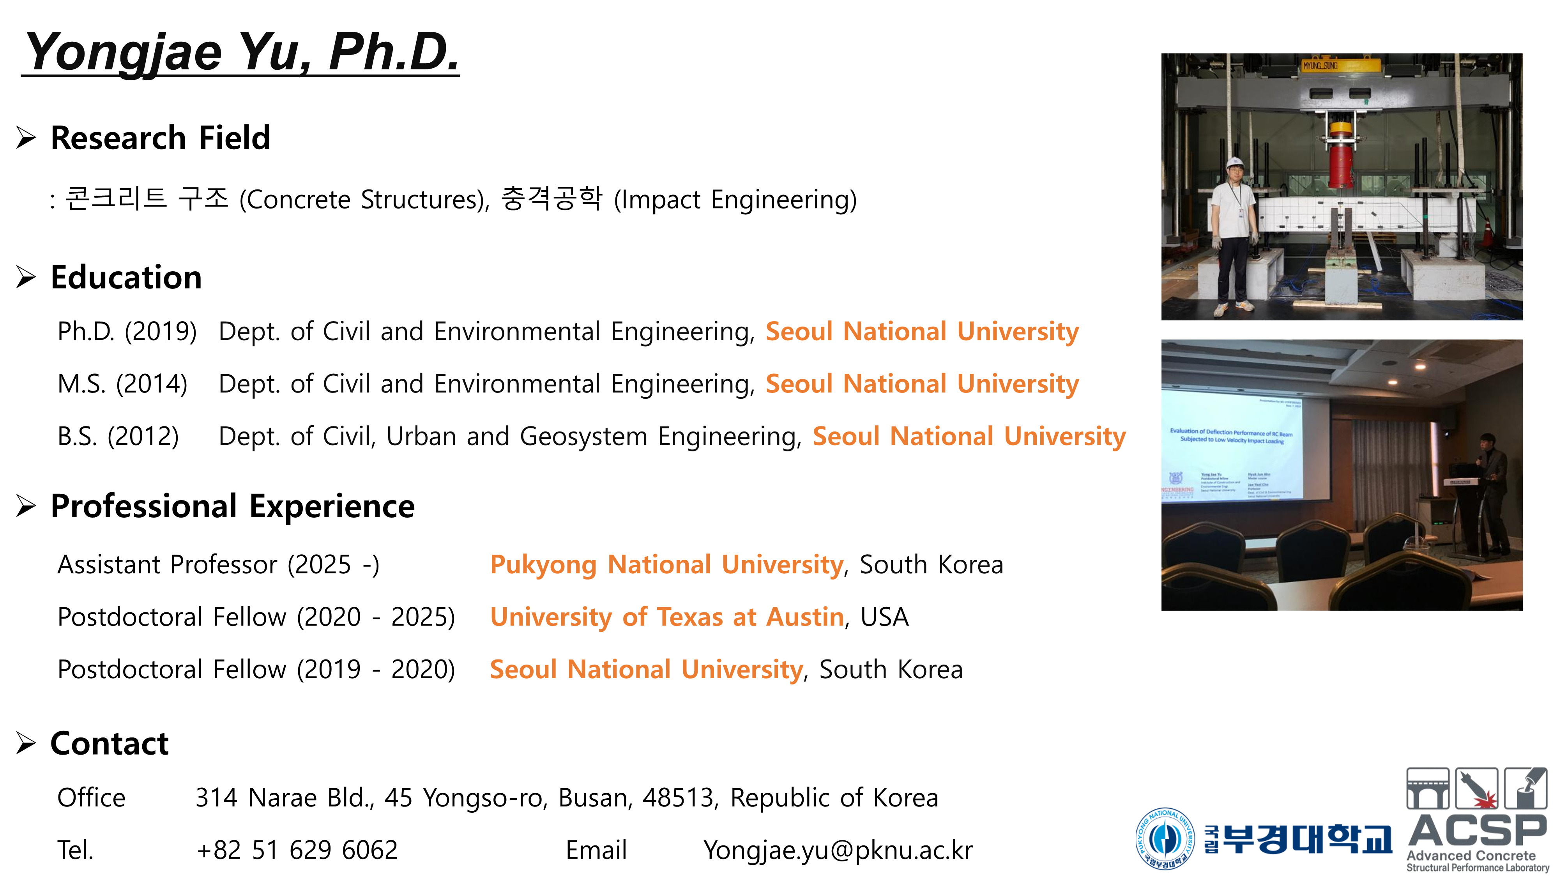Open the conference presentation photo

click(1341, 474)
